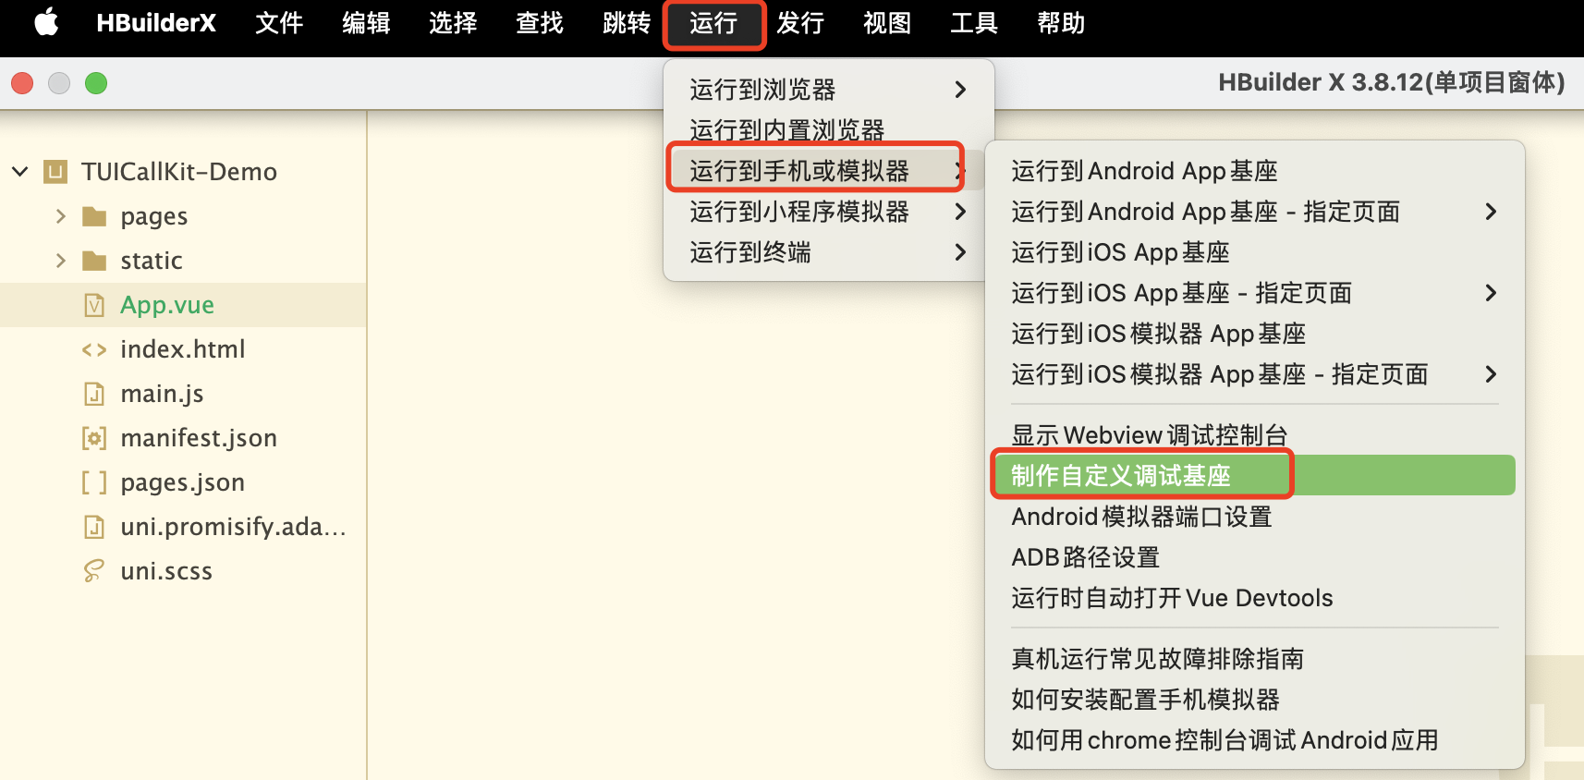Expand arrow of 运行到iOS模拟器 App基座 - 指定页面

[x=1491, y=374]
